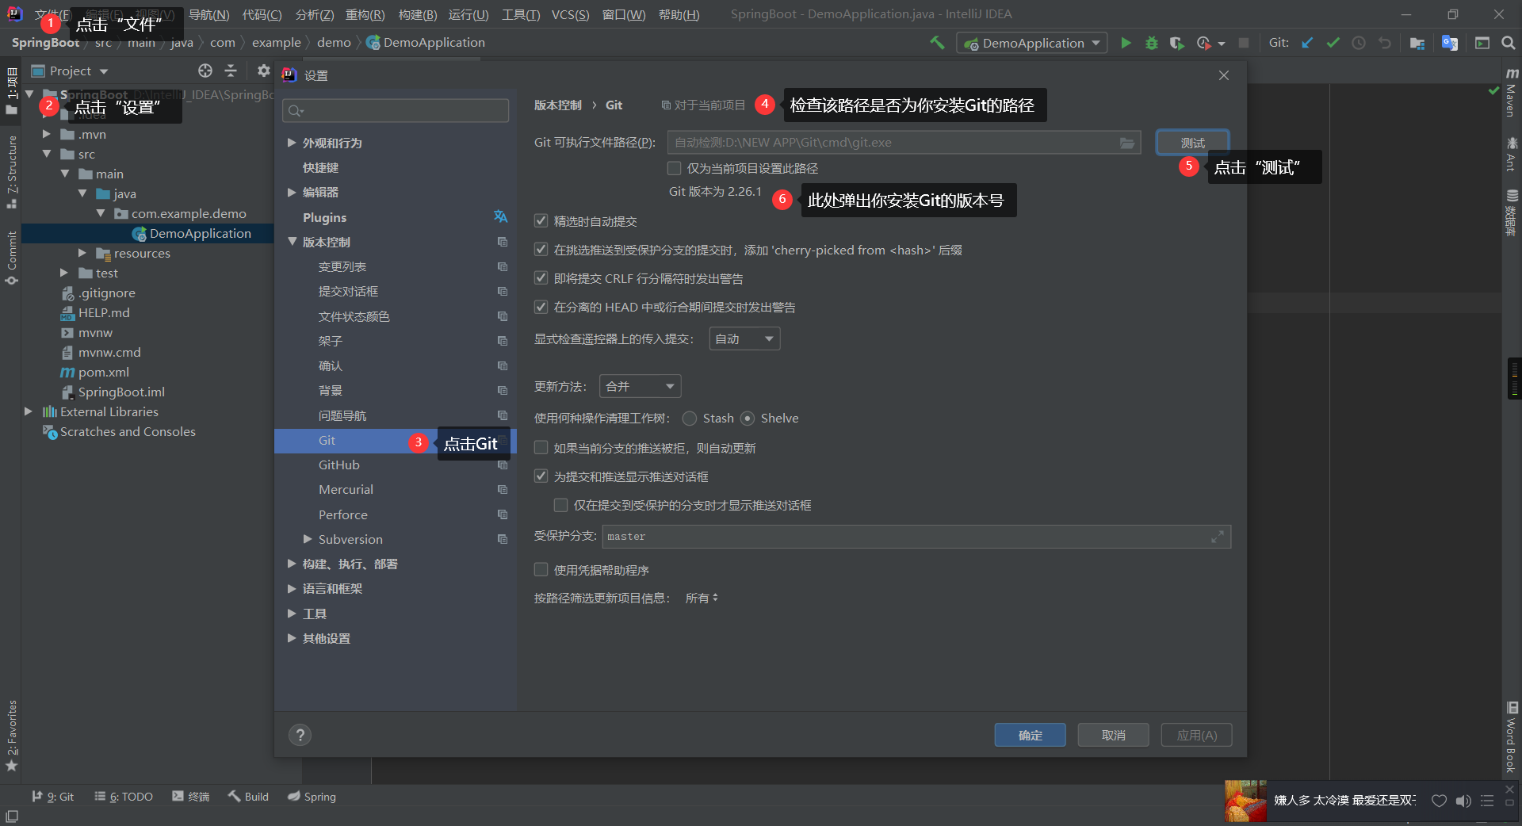Image resolution: width=1522 pixels, height=826 pixels.
Task: Click the green Run button in toolbar
Action: (x=1126, y=43)
